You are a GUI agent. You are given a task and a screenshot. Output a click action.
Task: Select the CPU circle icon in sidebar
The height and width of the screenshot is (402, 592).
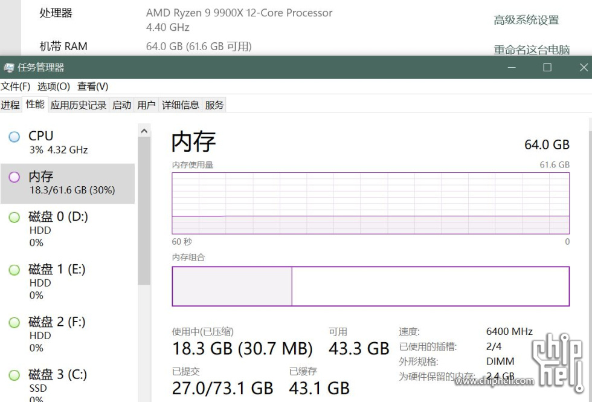click(14, 137)
